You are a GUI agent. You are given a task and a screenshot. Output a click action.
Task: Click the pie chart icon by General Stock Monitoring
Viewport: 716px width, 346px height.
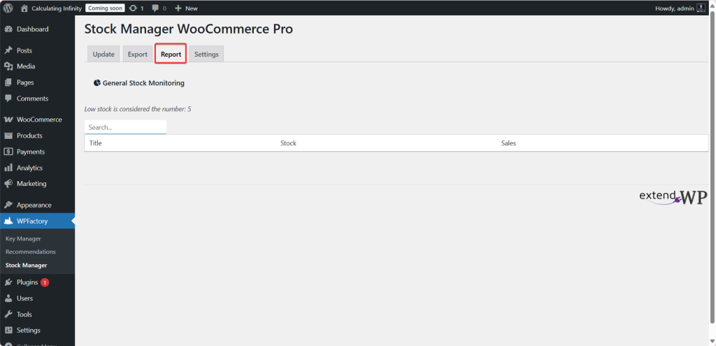(x=96, y=83)
